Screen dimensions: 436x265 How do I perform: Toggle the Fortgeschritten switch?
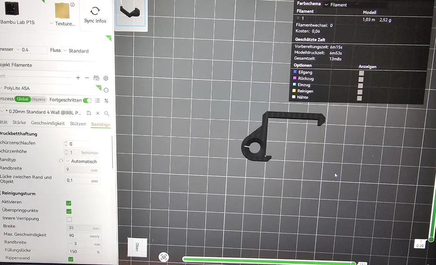coord(87,100)
